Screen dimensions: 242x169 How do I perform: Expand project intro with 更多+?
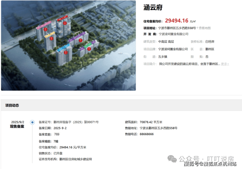[225, 64]
